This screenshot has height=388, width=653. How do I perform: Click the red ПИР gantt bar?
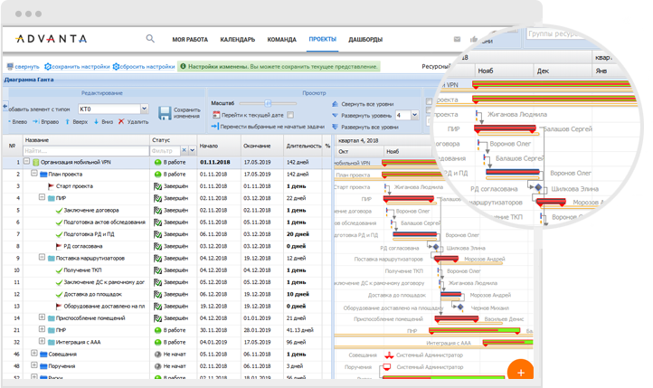point(409,199)
